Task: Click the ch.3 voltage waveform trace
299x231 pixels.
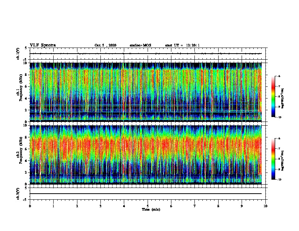Action: (x=146, y=194)
